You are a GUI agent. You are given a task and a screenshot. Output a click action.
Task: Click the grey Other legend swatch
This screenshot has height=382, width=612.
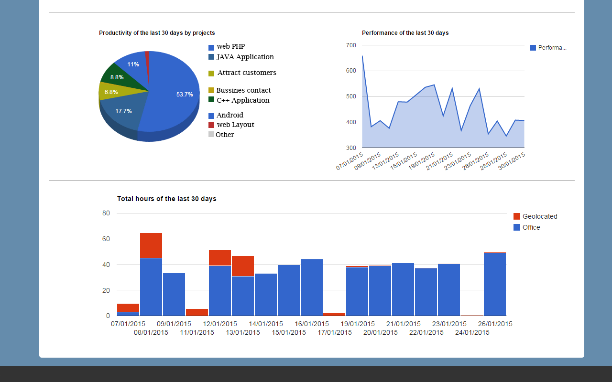click(x=211, y=135)
